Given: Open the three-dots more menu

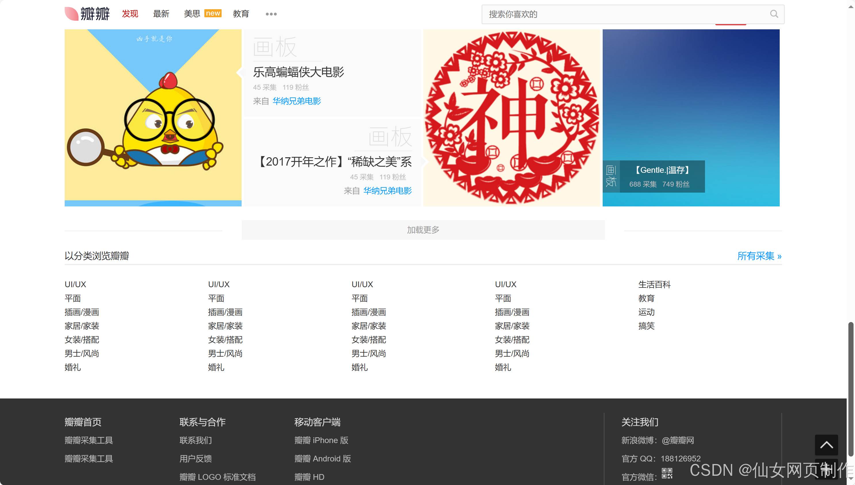Looking at the screenshot, I should click(271, 14).
